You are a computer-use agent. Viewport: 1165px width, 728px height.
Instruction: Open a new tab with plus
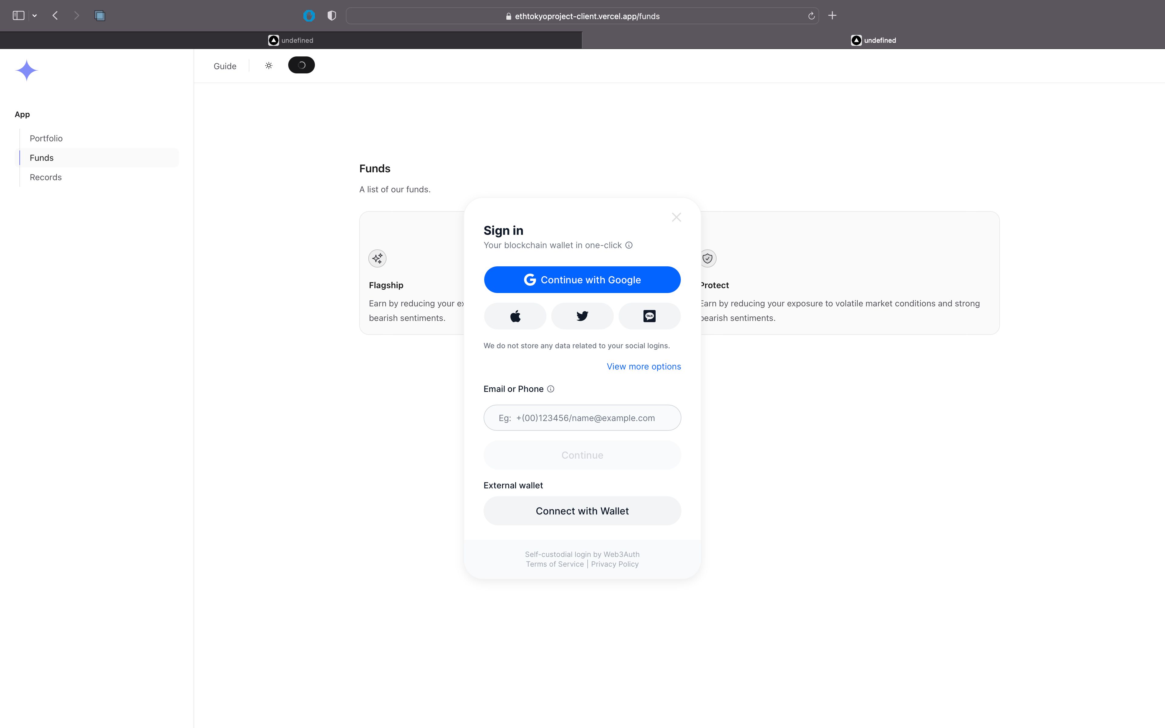(x=832, y=15)
